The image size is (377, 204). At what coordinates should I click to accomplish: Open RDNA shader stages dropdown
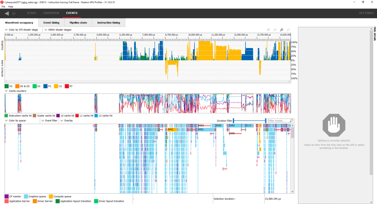click(x=58, y=30)
